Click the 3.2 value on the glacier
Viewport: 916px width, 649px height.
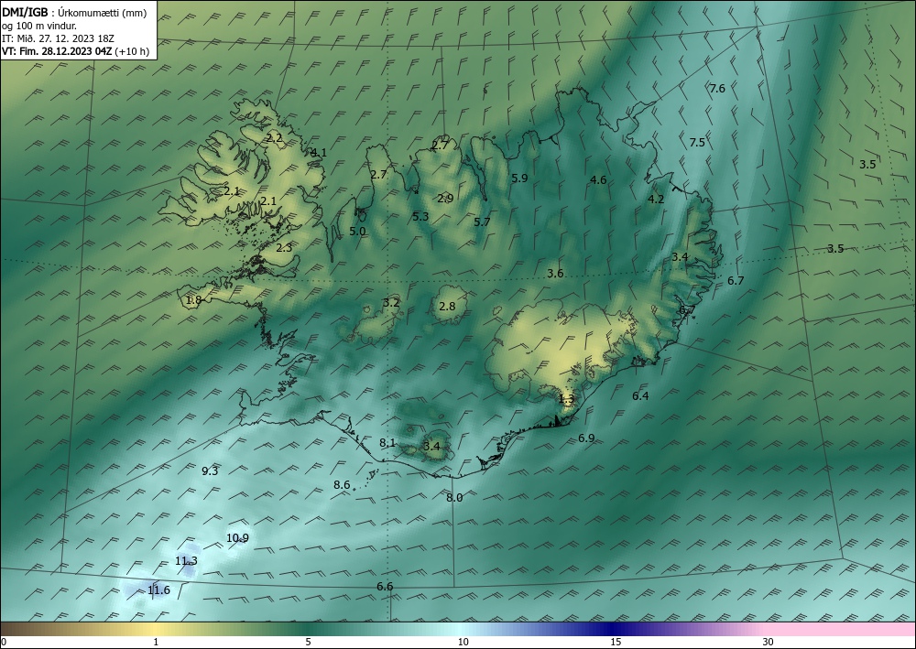[391, 302]
